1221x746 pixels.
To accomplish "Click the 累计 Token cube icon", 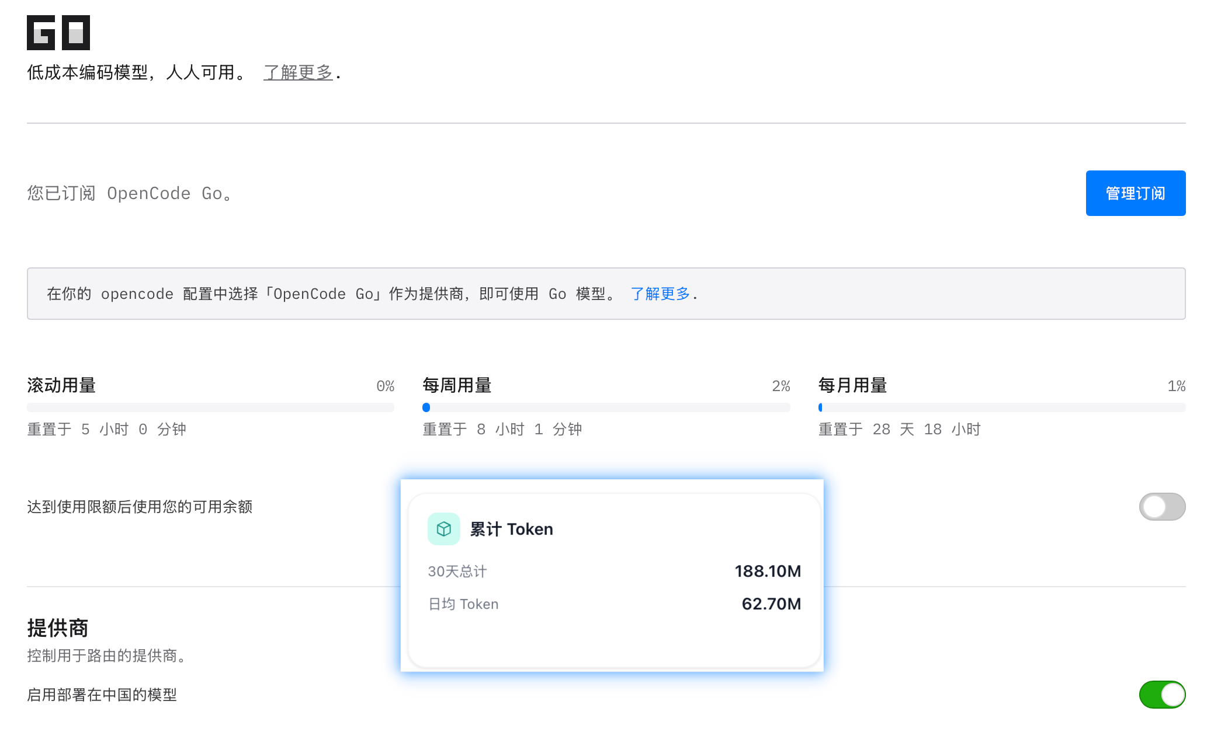I will coord(444,529).
